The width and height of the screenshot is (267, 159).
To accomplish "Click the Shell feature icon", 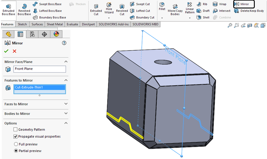I will (x=199, y=17).
